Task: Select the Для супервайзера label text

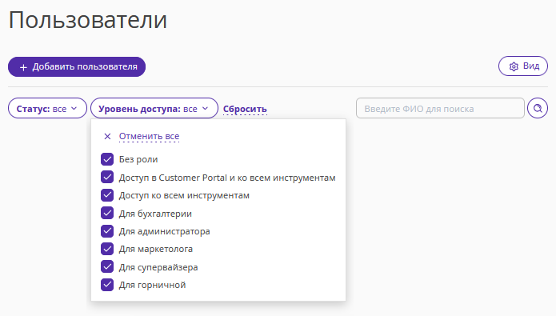Action: click(158, 267)
